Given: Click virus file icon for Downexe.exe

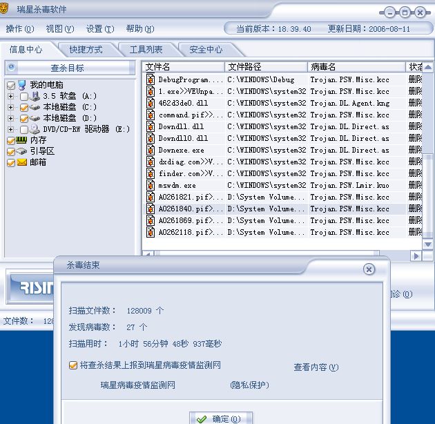Looking at the screenshot, I should pos(151,150).
